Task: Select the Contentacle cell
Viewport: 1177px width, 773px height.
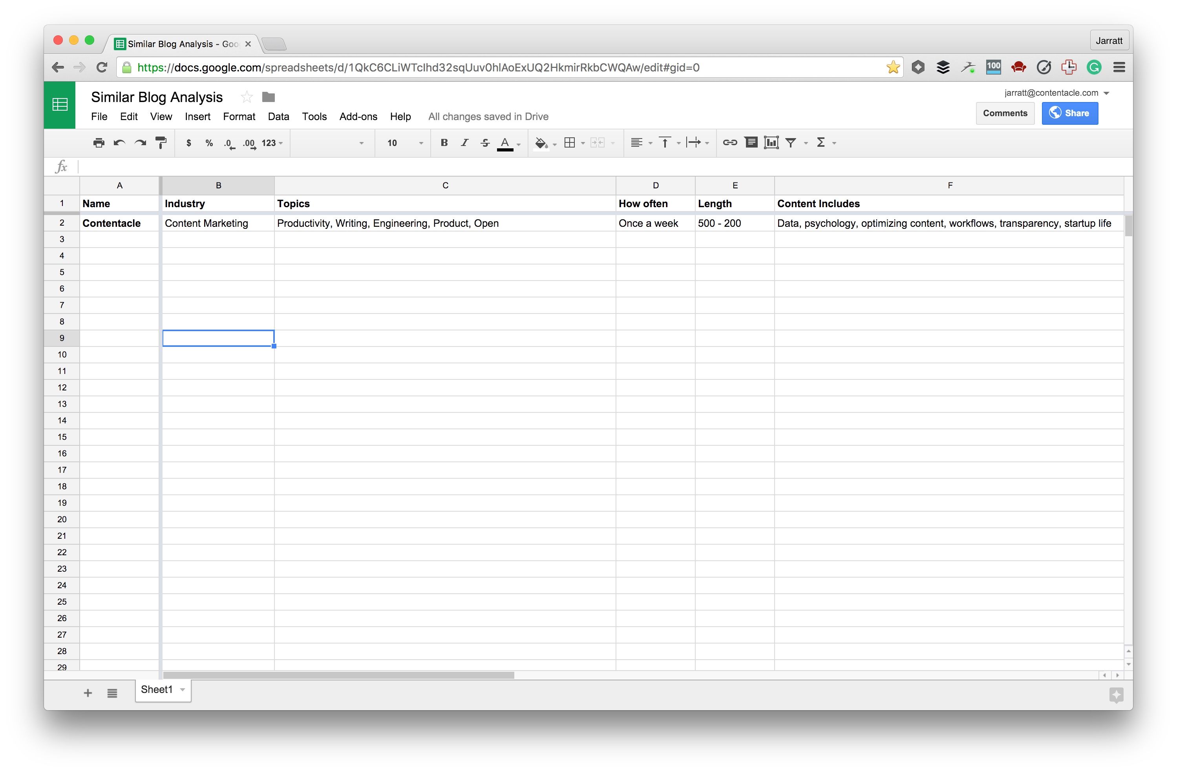Action: click(x=119, y=223)
